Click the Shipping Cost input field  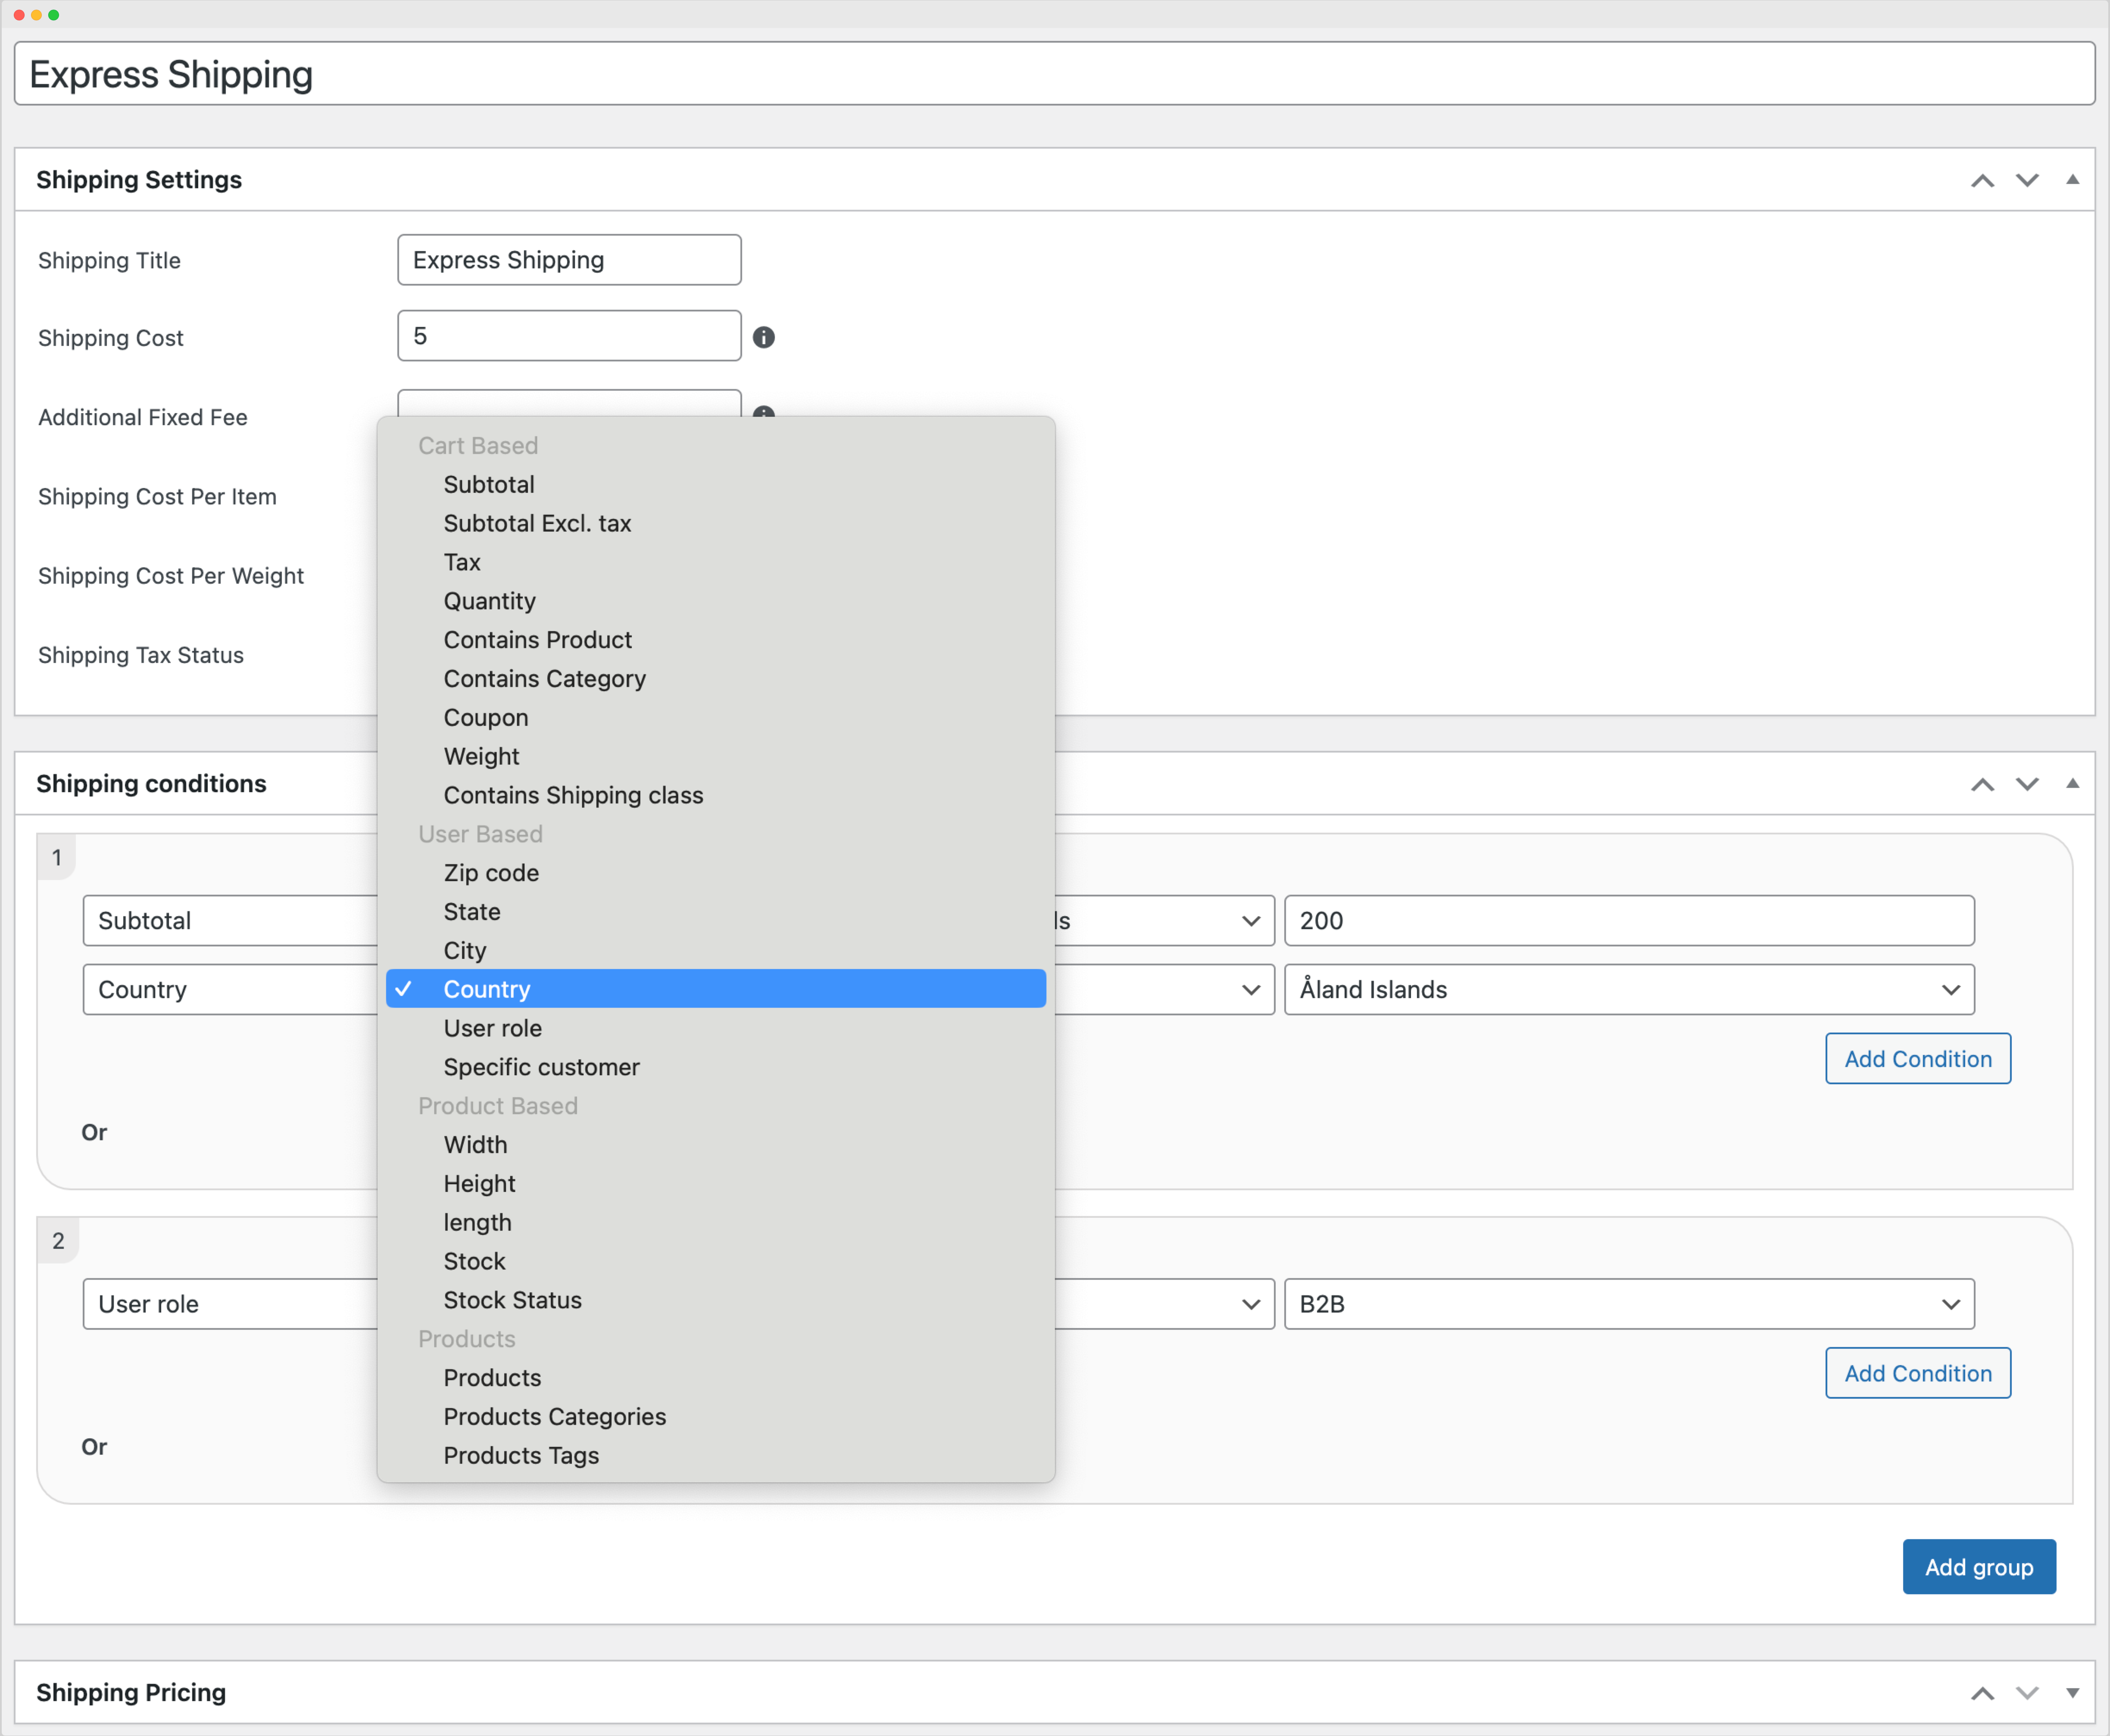[568, 336]
